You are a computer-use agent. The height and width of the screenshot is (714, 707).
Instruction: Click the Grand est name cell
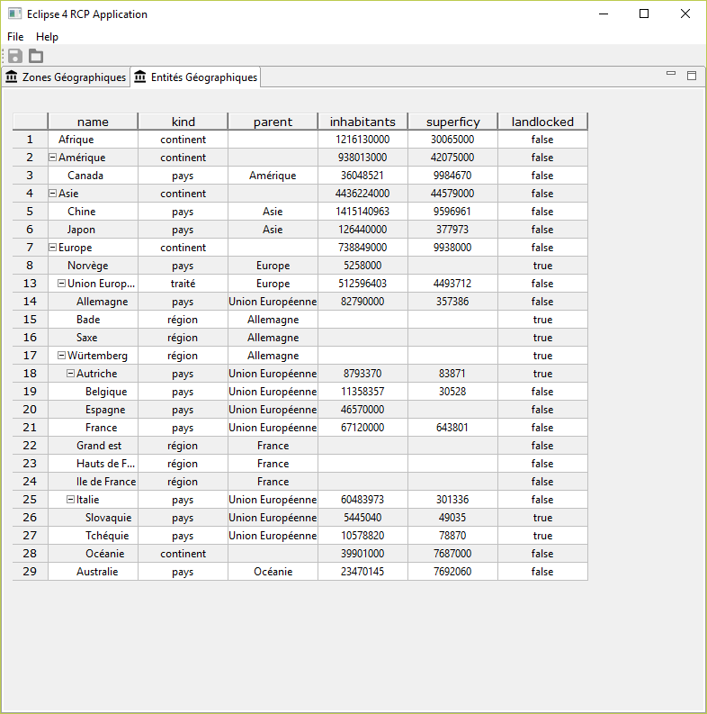point(93,446)
